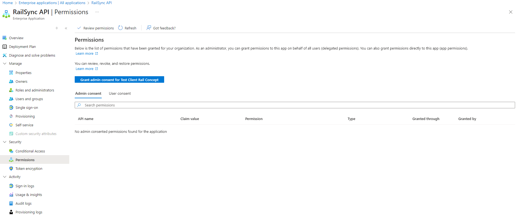Open Conditional Access in sidebar
Image resolution: width=517 pixels, height=218 pixels.
pos(30,151)
